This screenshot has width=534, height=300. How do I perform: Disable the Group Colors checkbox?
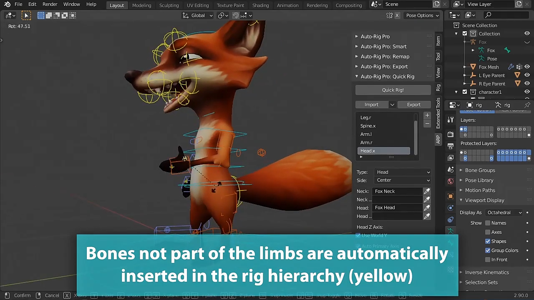(x=488, y=250)
